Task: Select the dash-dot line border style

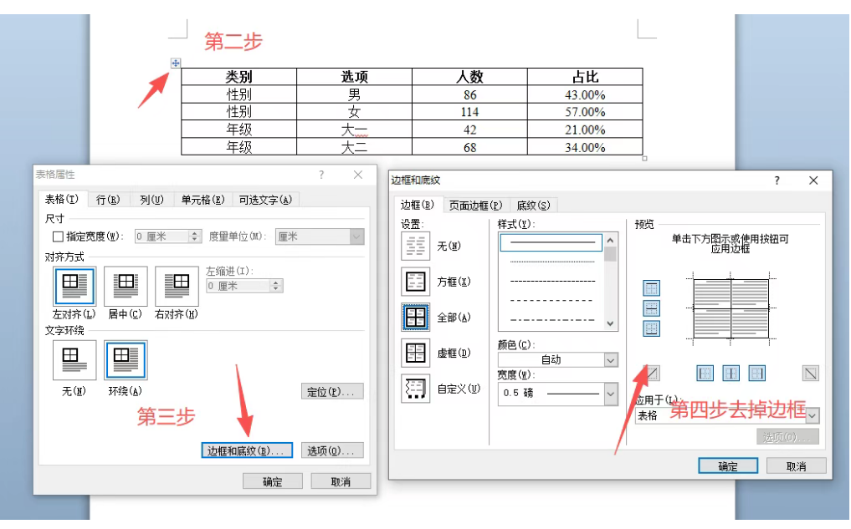Action: (x=552, y=320)
